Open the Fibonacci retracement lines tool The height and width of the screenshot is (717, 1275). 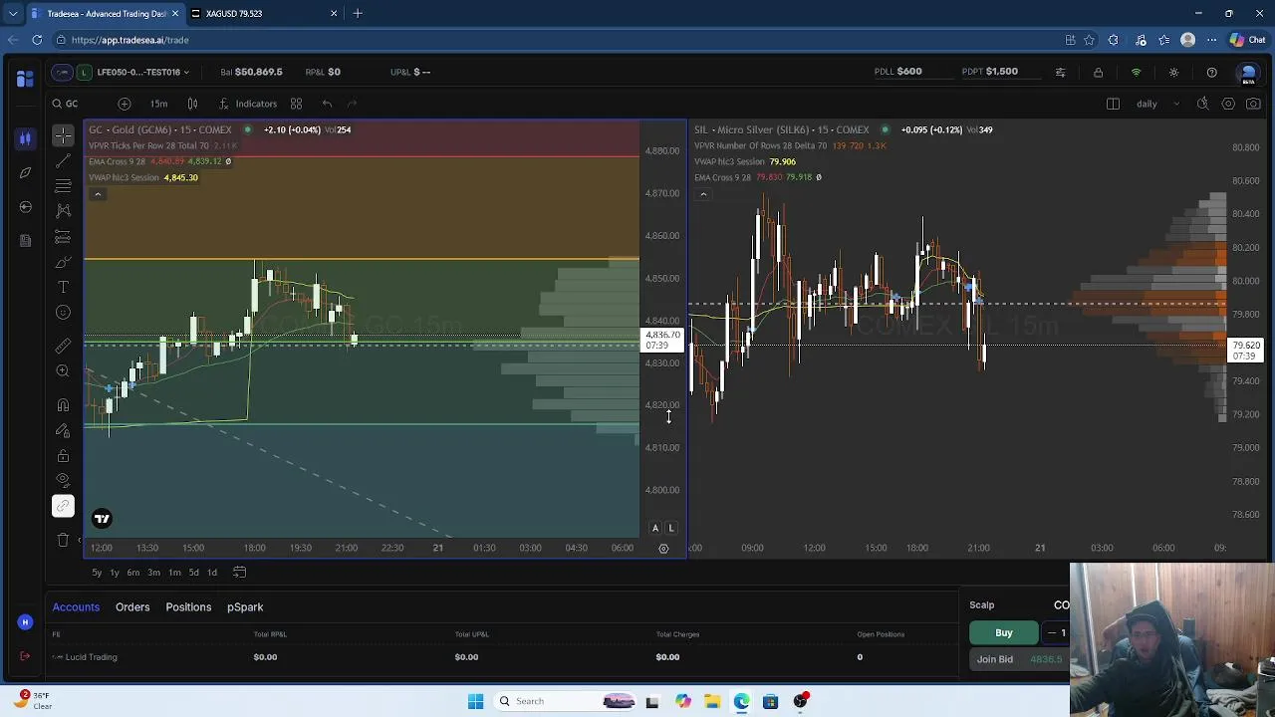(63, 186)
